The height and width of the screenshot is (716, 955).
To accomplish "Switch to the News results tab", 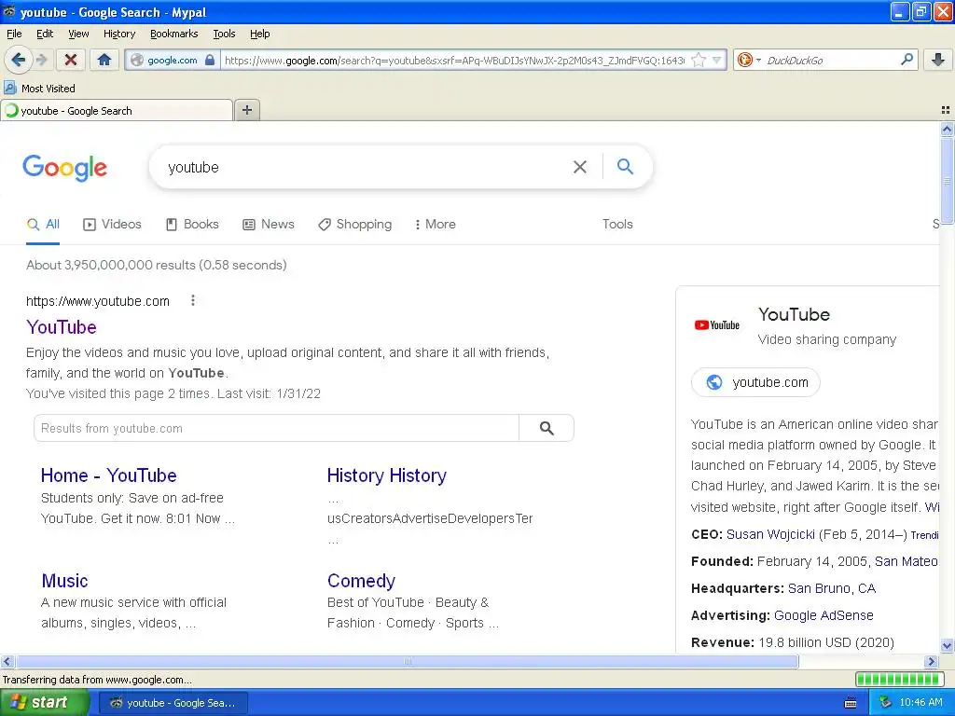I will click(269, 224).
